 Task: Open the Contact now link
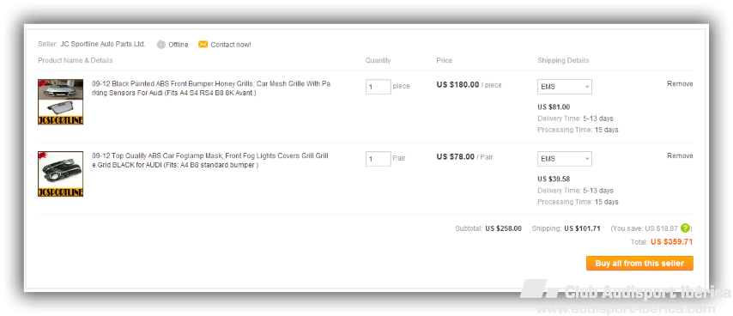coord(231,45)
